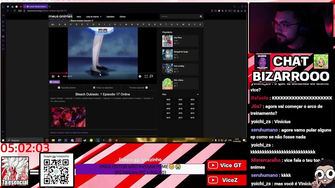335x188 pixels.
Task: Click the next-video icon above the video
Action: (105, 31)
